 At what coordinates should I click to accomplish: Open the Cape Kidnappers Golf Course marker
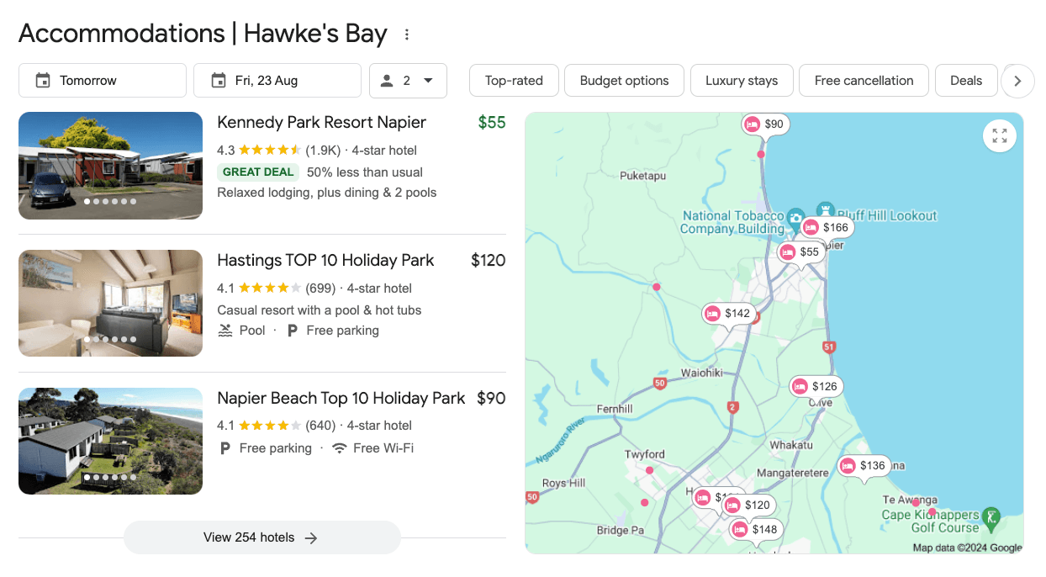tap(991, 516)
